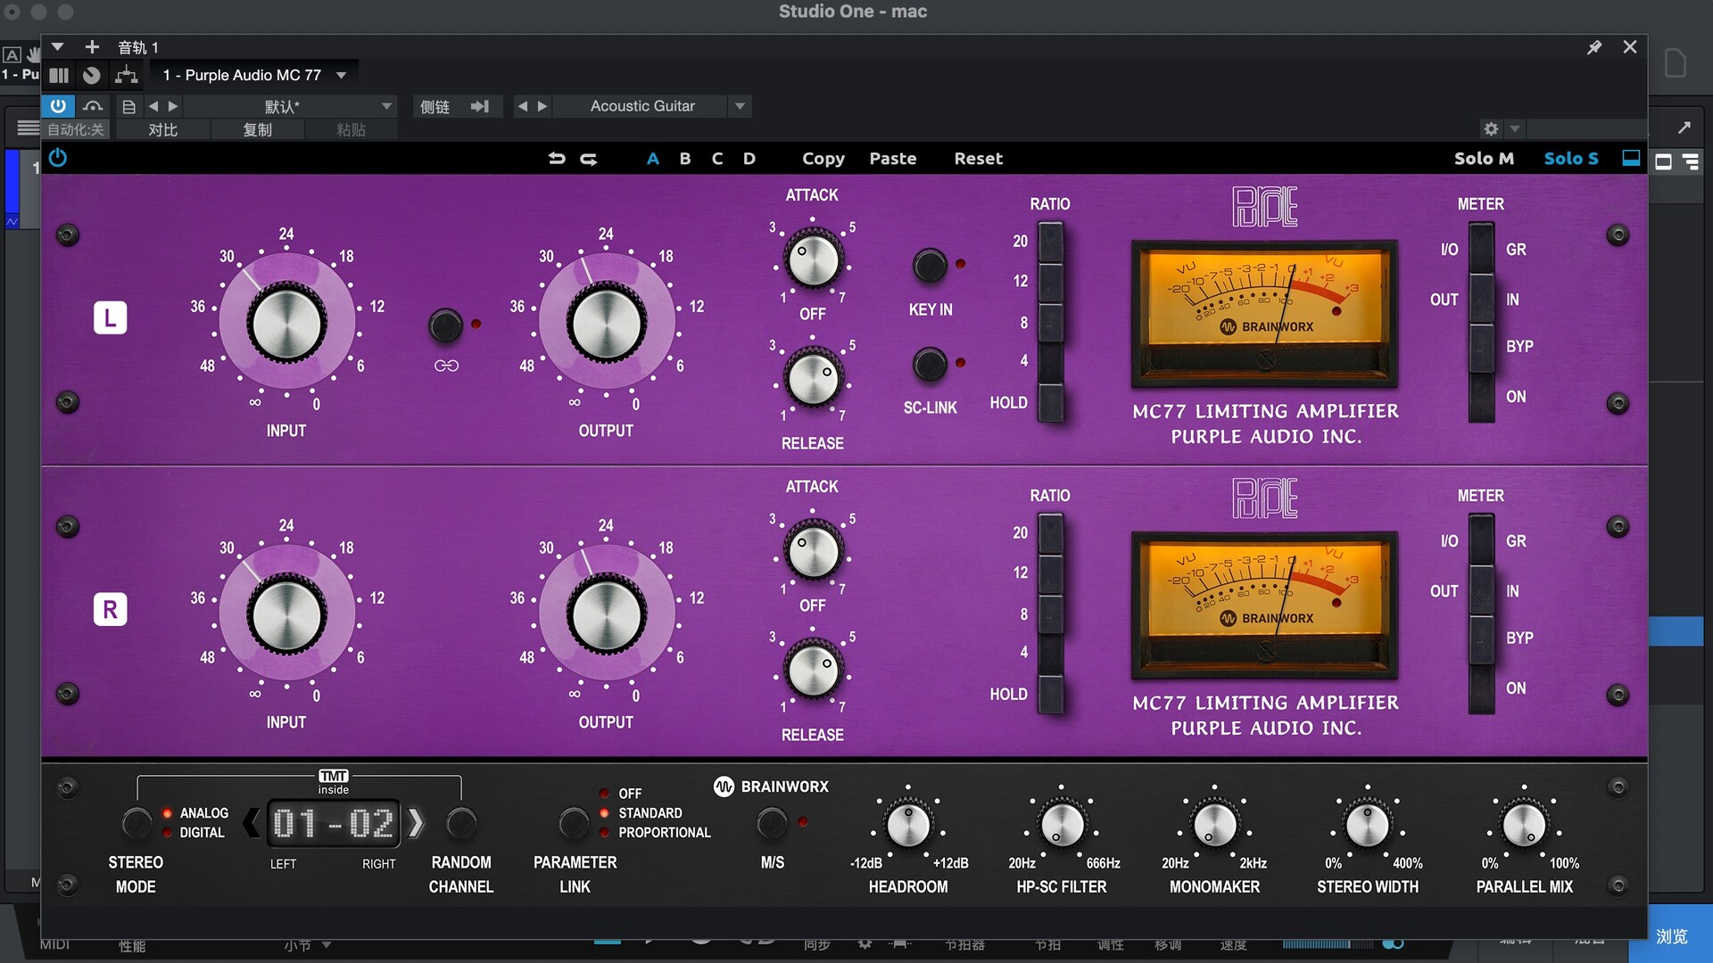Click the Copy button
Viewport: 1713px width, 963px height.
point(823,159)
